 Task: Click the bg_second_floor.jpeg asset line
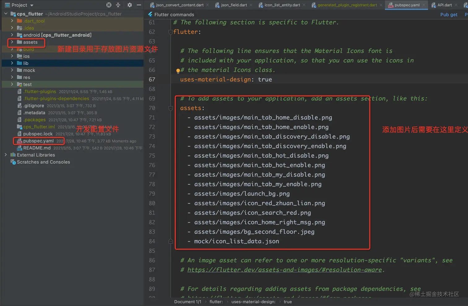[254, 232]
